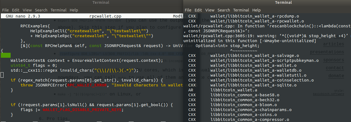Open Edit menu in left terminal
The width and height of the screenshot is (351, 122).
15,10
